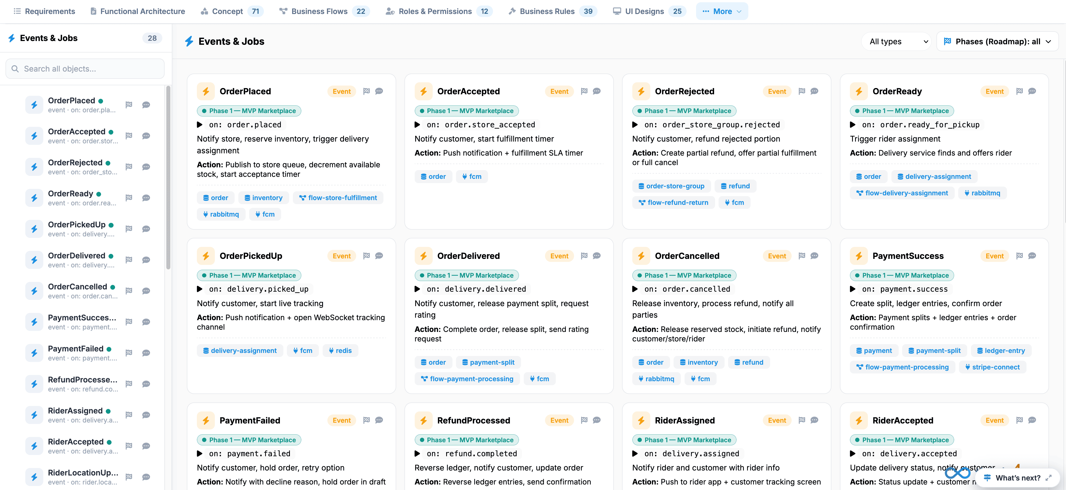
Task: Open the order-store-group tag
Action: point(671,186)
